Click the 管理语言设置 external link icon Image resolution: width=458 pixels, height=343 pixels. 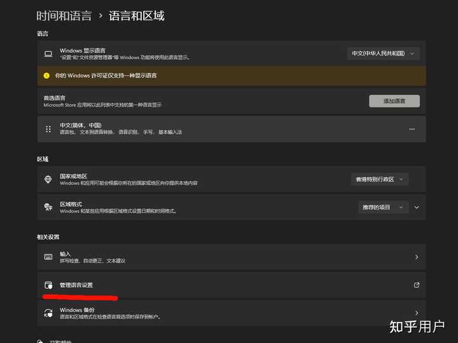pyautogui.click(x=417, y=285)
